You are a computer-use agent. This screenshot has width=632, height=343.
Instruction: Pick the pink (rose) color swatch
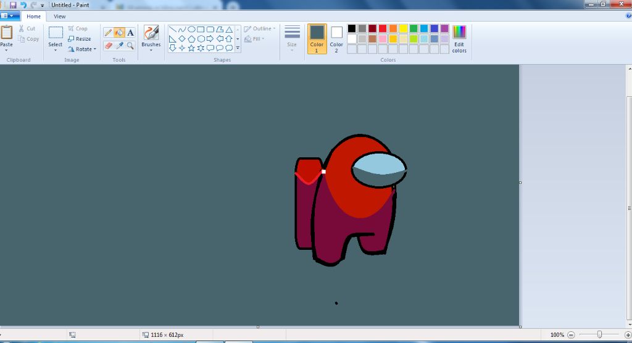point(383,39)
